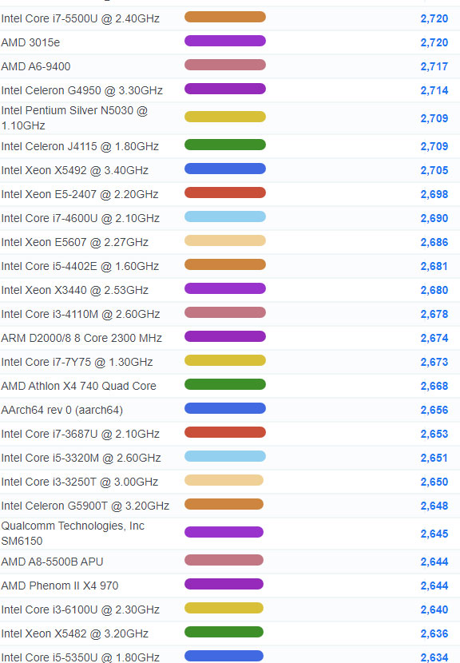
Task: Click score 2,668 for AMD Athlon X4 740
Action: coord(434,386)
